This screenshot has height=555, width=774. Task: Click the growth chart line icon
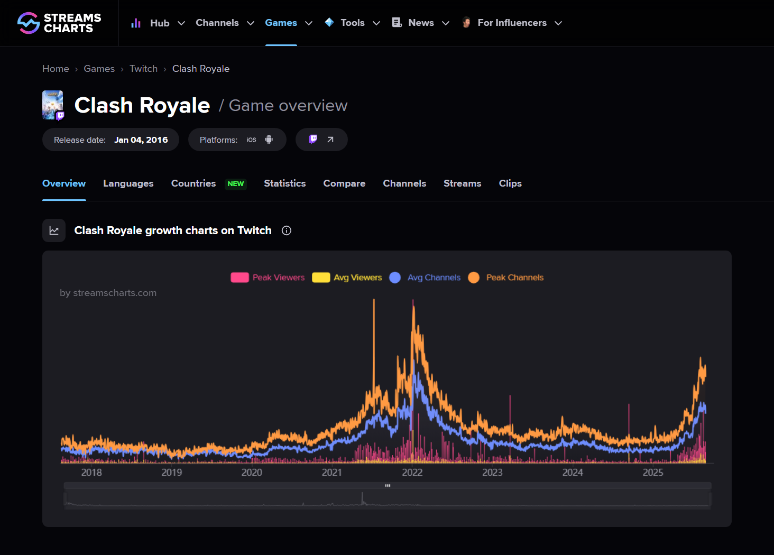click(x=54, y=230)
